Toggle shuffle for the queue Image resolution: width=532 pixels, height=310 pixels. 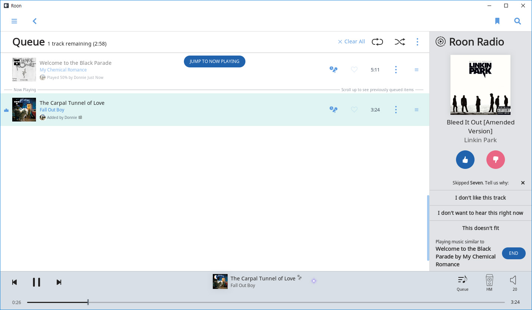pos(400,42)
